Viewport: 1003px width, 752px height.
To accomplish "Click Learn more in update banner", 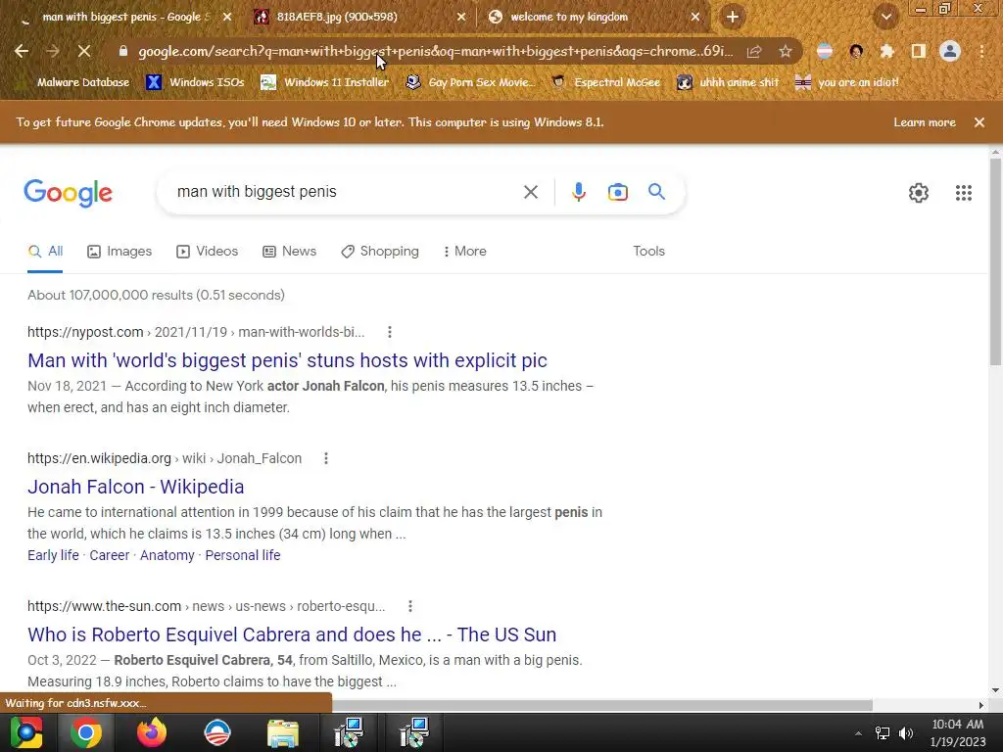I will tap(925, 122).
